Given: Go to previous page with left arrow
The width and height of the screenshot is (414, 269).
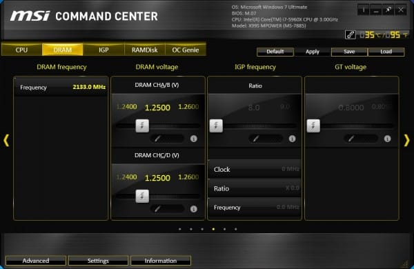Looking at the screenshot, I should click(x=6, y=140).
